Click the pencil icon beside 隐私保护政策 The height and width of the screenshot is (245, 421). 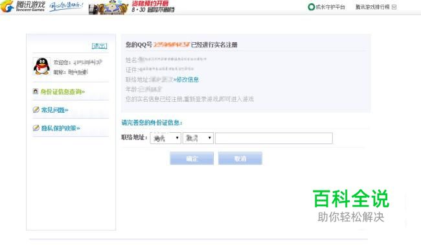click(36, 128)
